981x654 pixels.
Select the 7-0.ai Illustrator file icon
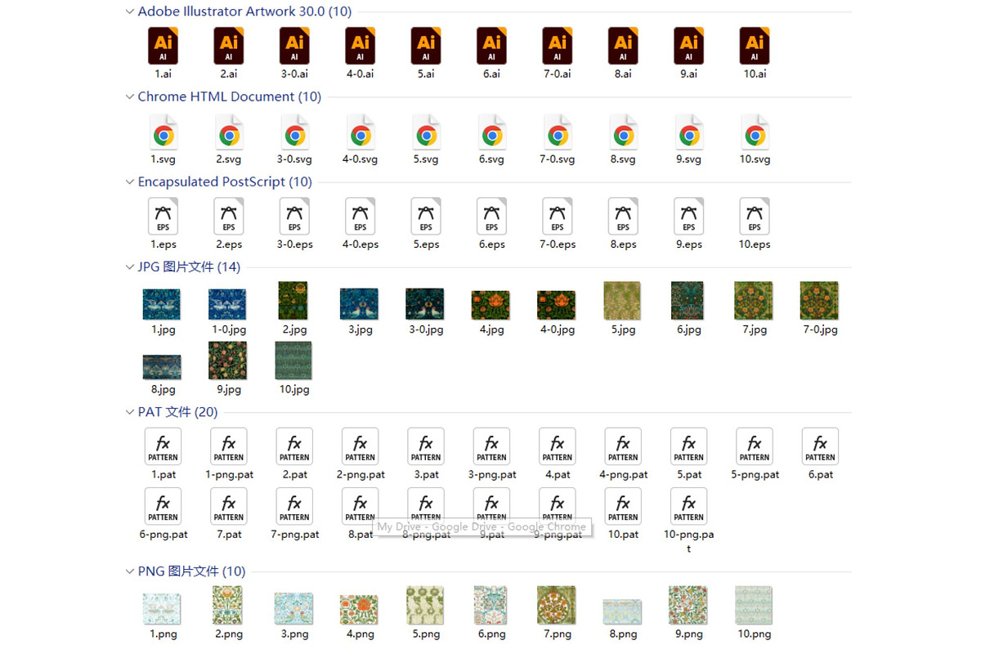[x=558, y=46]
